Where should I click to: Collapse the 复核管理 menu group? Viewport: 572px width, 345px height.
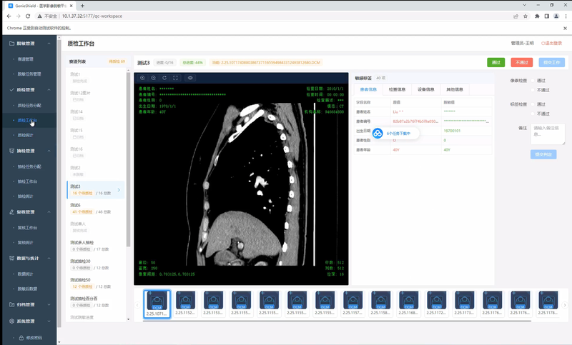pos(49,212)
